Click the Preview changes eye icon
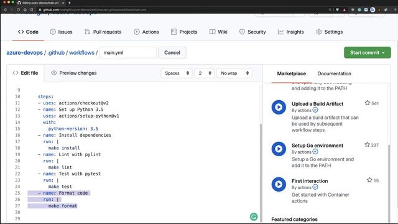Image resolution: width=398 pixels, height=224 pixels. pos(54,73)
